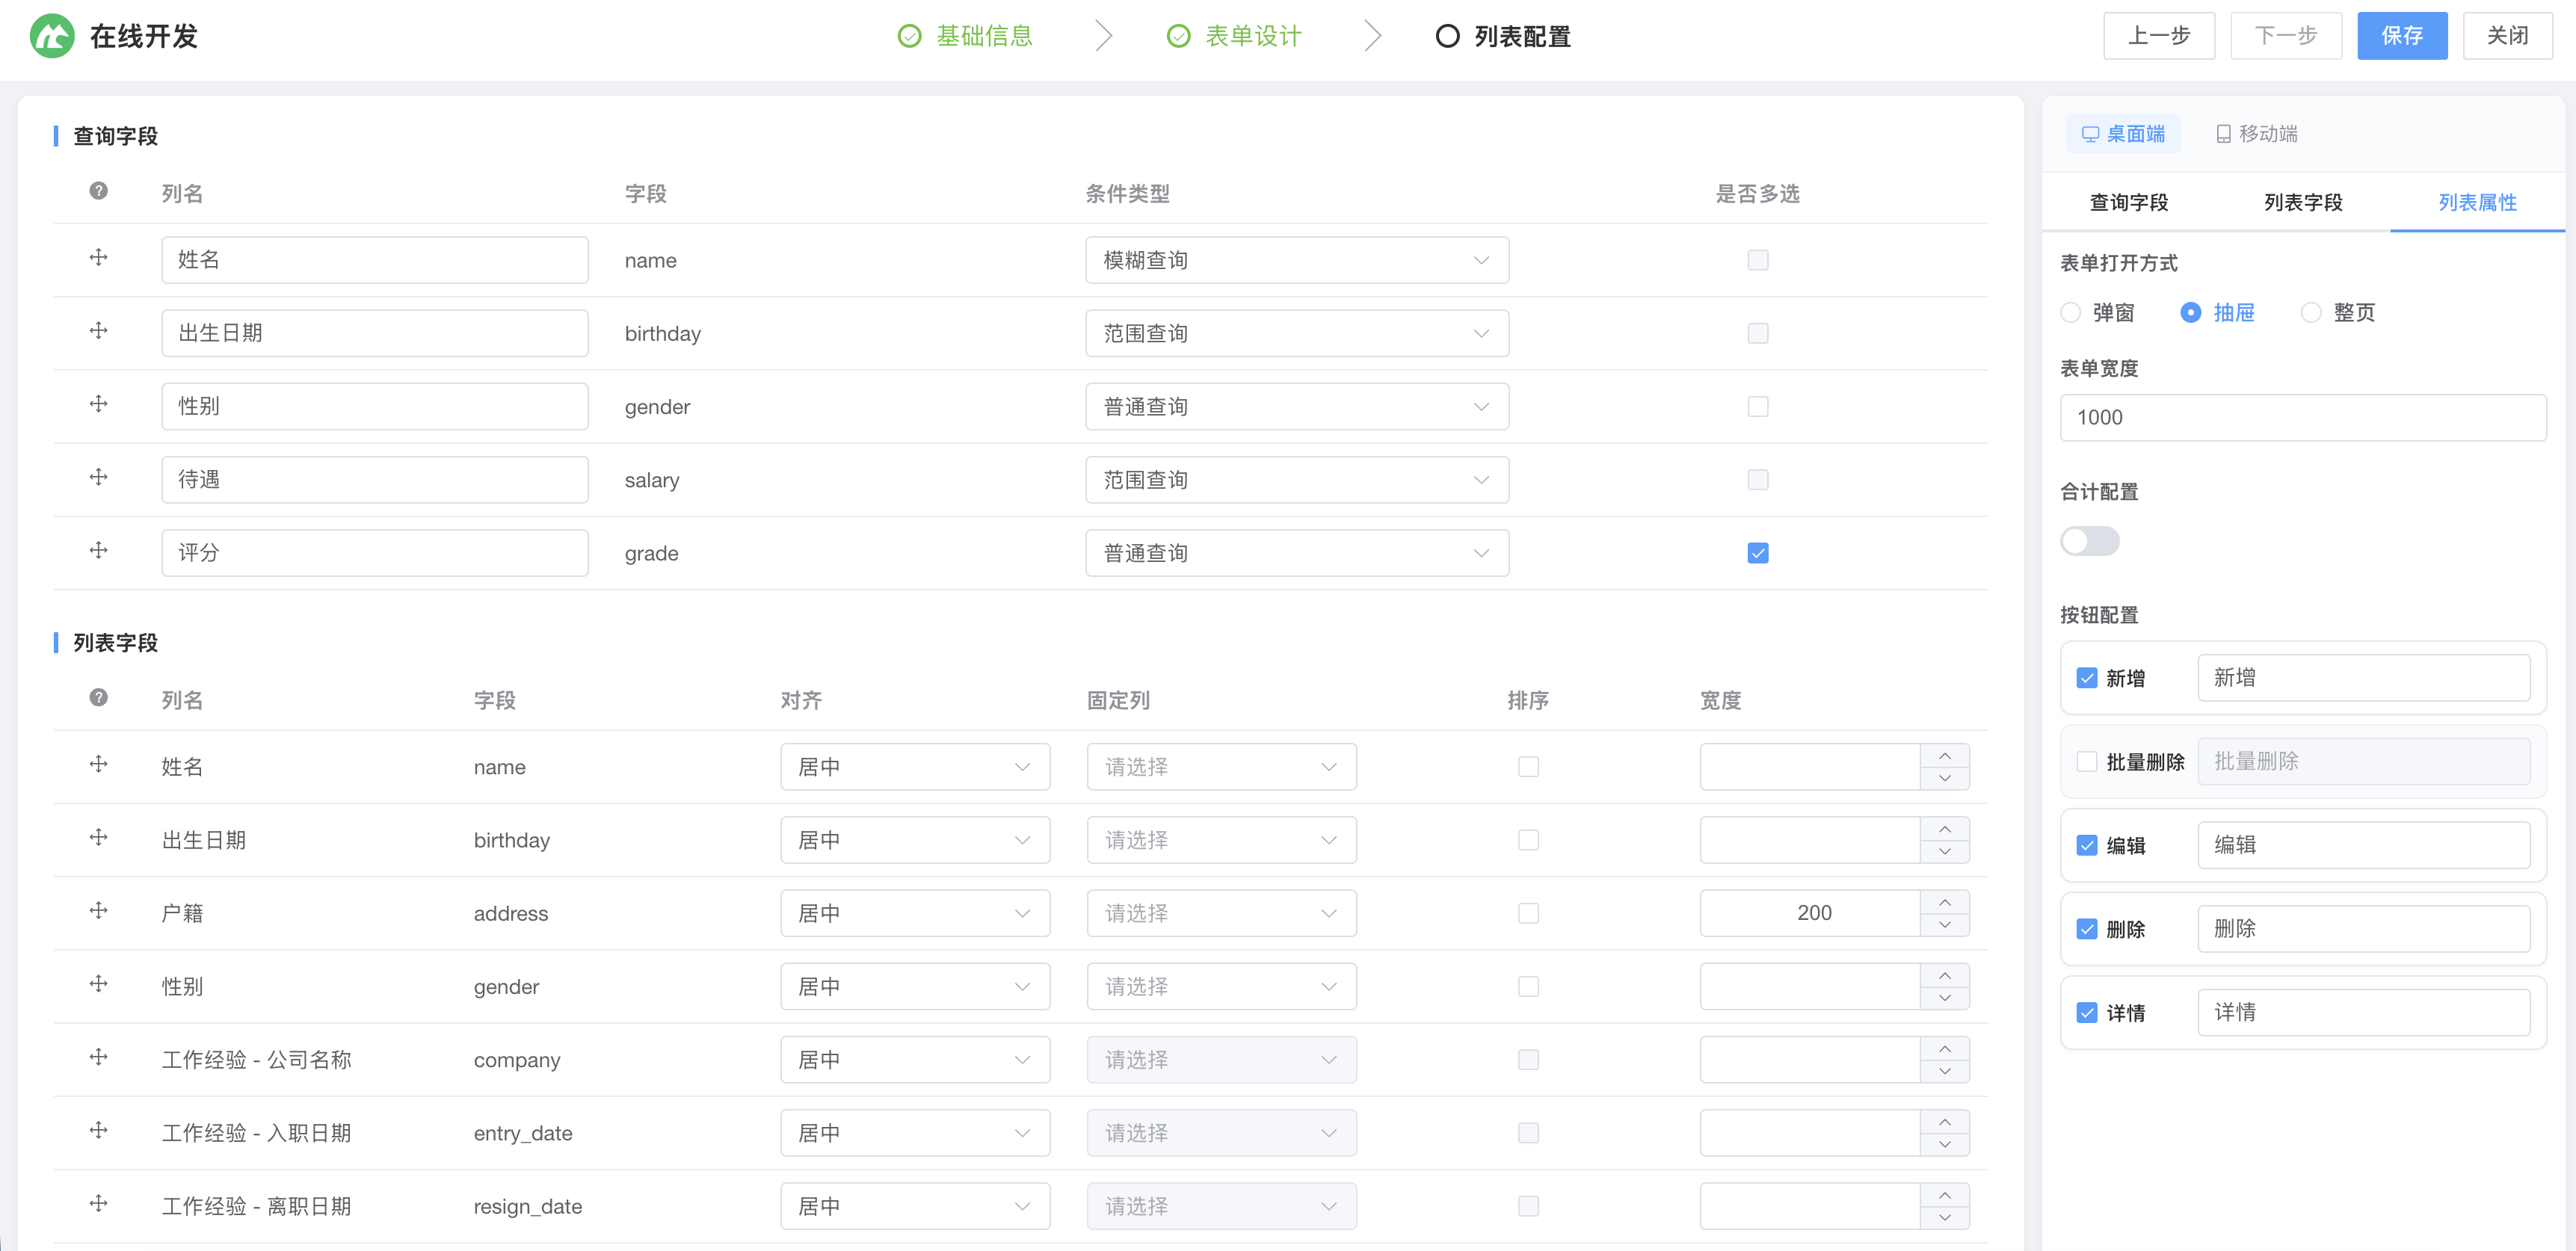Click the 在线开发 logo icon

[x=52, y=36]
